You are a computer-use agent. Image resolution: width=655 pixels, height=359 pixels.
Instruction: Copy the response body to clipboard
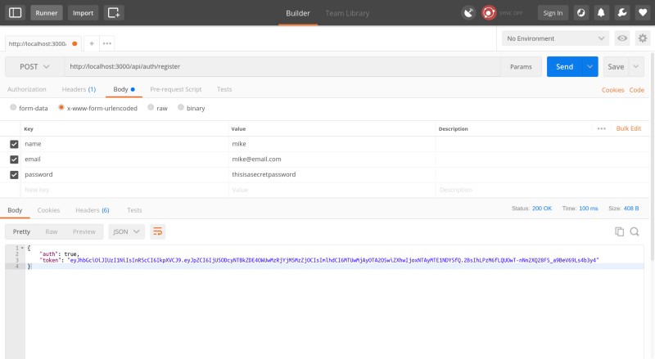619,231
